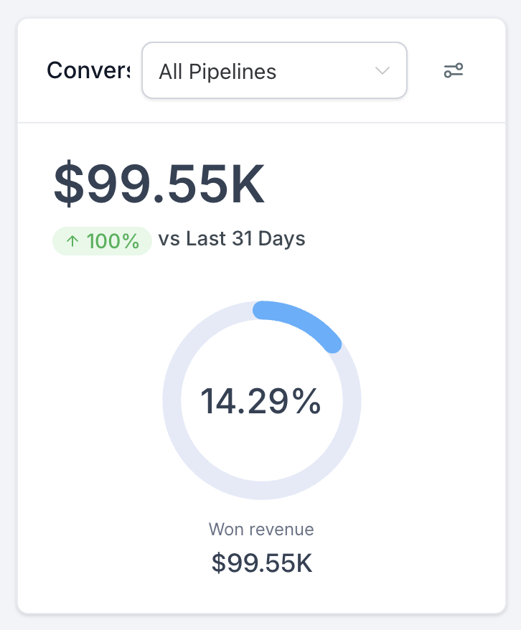
Task: Click the gray bottom of the donut ring
Action: 262,490
